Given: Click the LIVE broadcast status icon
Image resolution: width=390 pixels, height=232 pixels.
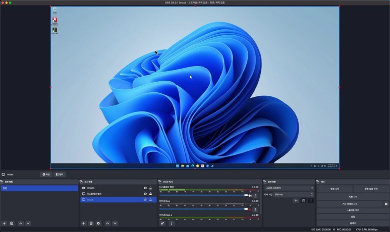Looking at the screenshot, I should pos(313,229).
